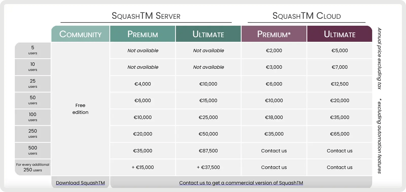Select the 500 users row label
Screen dimensions: 406x192
[33, 150]
